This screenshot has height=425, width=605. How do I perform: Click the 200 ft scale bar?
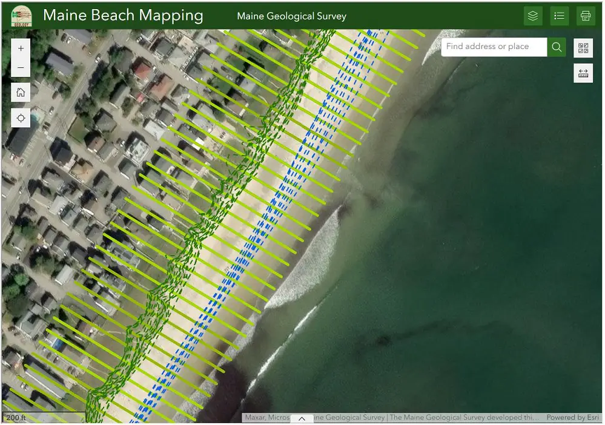point(44,417)
